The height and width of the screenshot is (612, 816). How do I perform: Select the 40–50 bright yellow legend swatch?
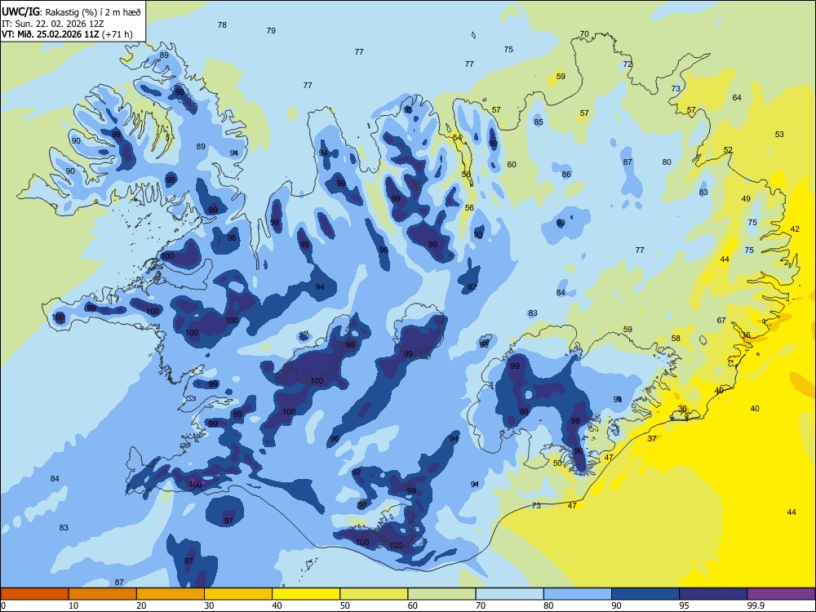pyautogui.click(x=306, y=594)
